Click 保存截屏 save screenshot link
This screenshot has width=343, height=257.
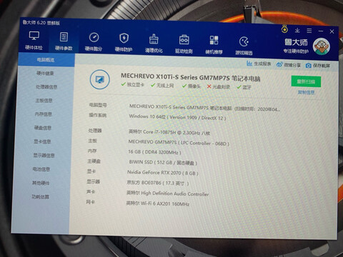point(318,66)
